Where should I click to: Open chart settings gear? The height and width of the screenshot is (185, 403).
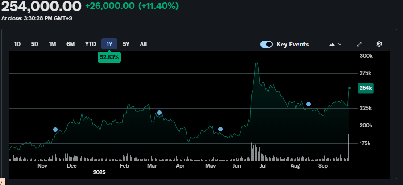coord(379,44)
